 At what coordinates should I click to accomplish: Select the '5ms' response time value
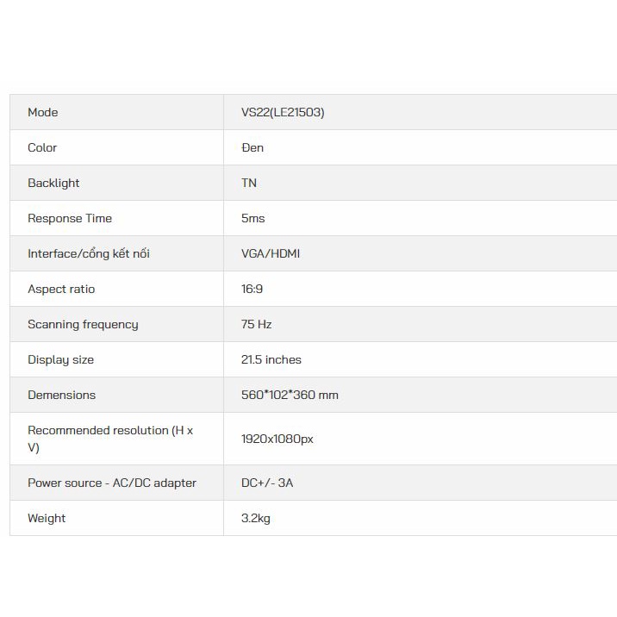point(253,218)
